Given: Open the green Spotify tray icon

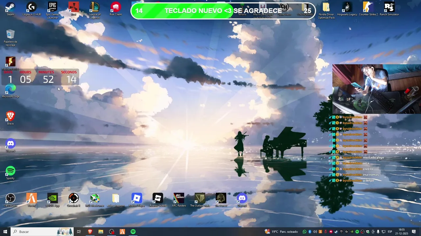Looking at the screenshot, I should 357,232.
